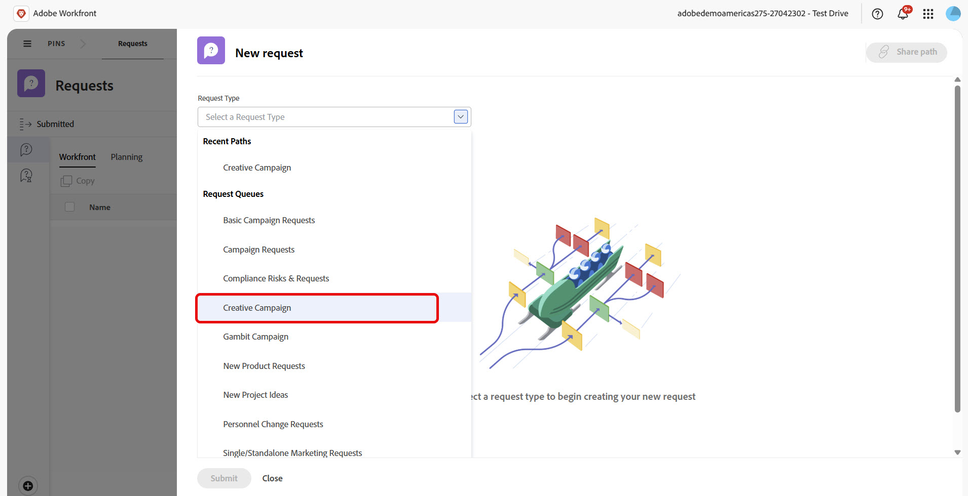Click the round plus button at bottom left
968x496 pixels.
(x=28, y=486)
